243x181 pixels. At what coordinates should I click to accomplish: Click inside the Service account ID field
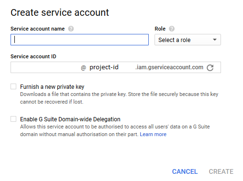click(45, 67)
